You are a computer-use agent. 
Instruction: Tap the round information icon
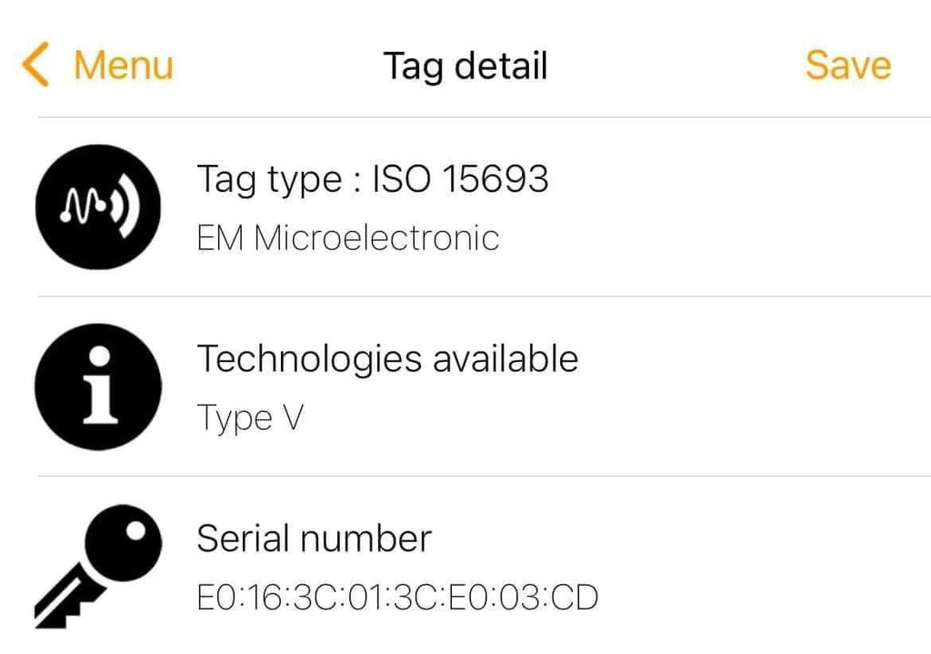(x=98, y=386)
